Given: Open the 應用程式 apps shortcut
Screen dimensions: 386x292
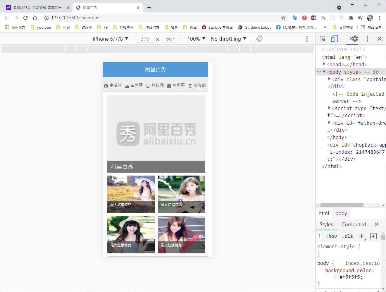Looking at the screenshot, I should pos(15,27).
